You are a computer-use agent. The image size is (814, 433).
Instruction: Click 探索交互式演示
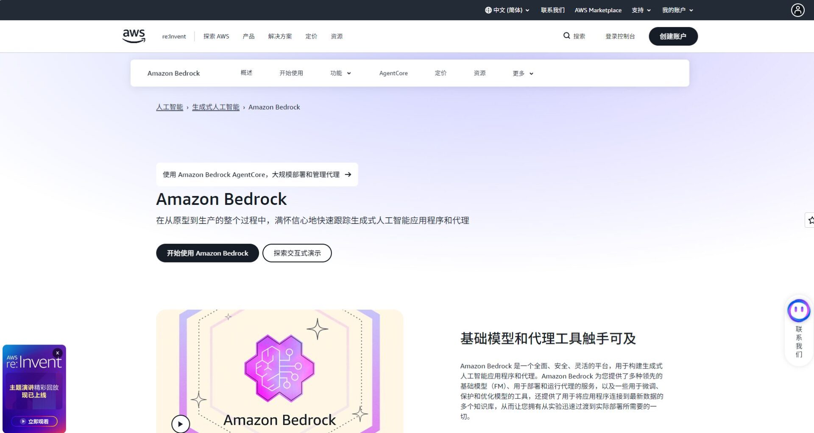(297, 253)
